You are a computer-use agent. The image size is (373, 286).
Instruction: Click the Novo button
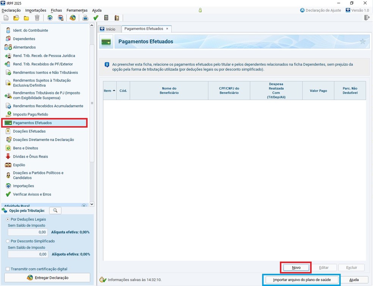click(x=296, y=267)
